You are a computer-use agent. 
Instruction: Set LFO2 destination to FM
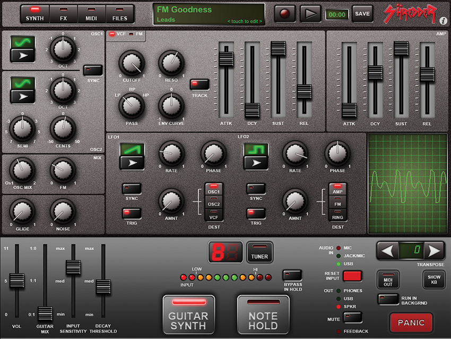point(337,202)
